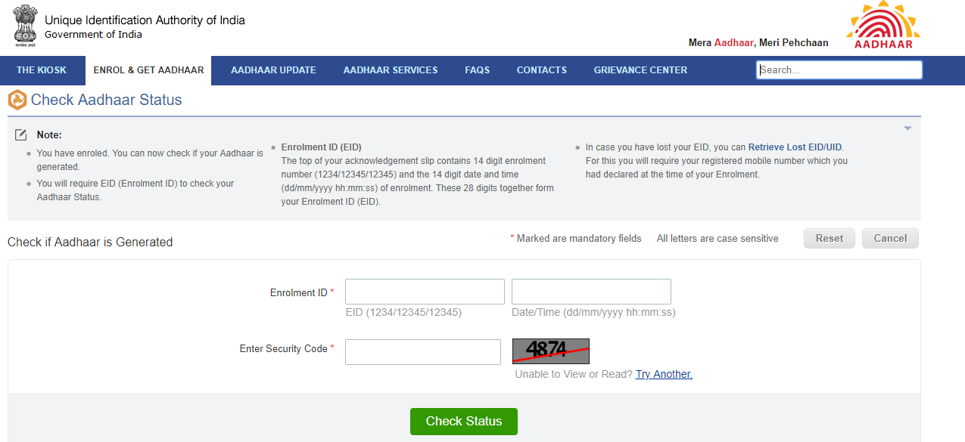This screenshot has width=965, height=442.
Task: Switch to the AADHAAR UPDATE tab
Action: pyautogui.click(x=273, y=70)
